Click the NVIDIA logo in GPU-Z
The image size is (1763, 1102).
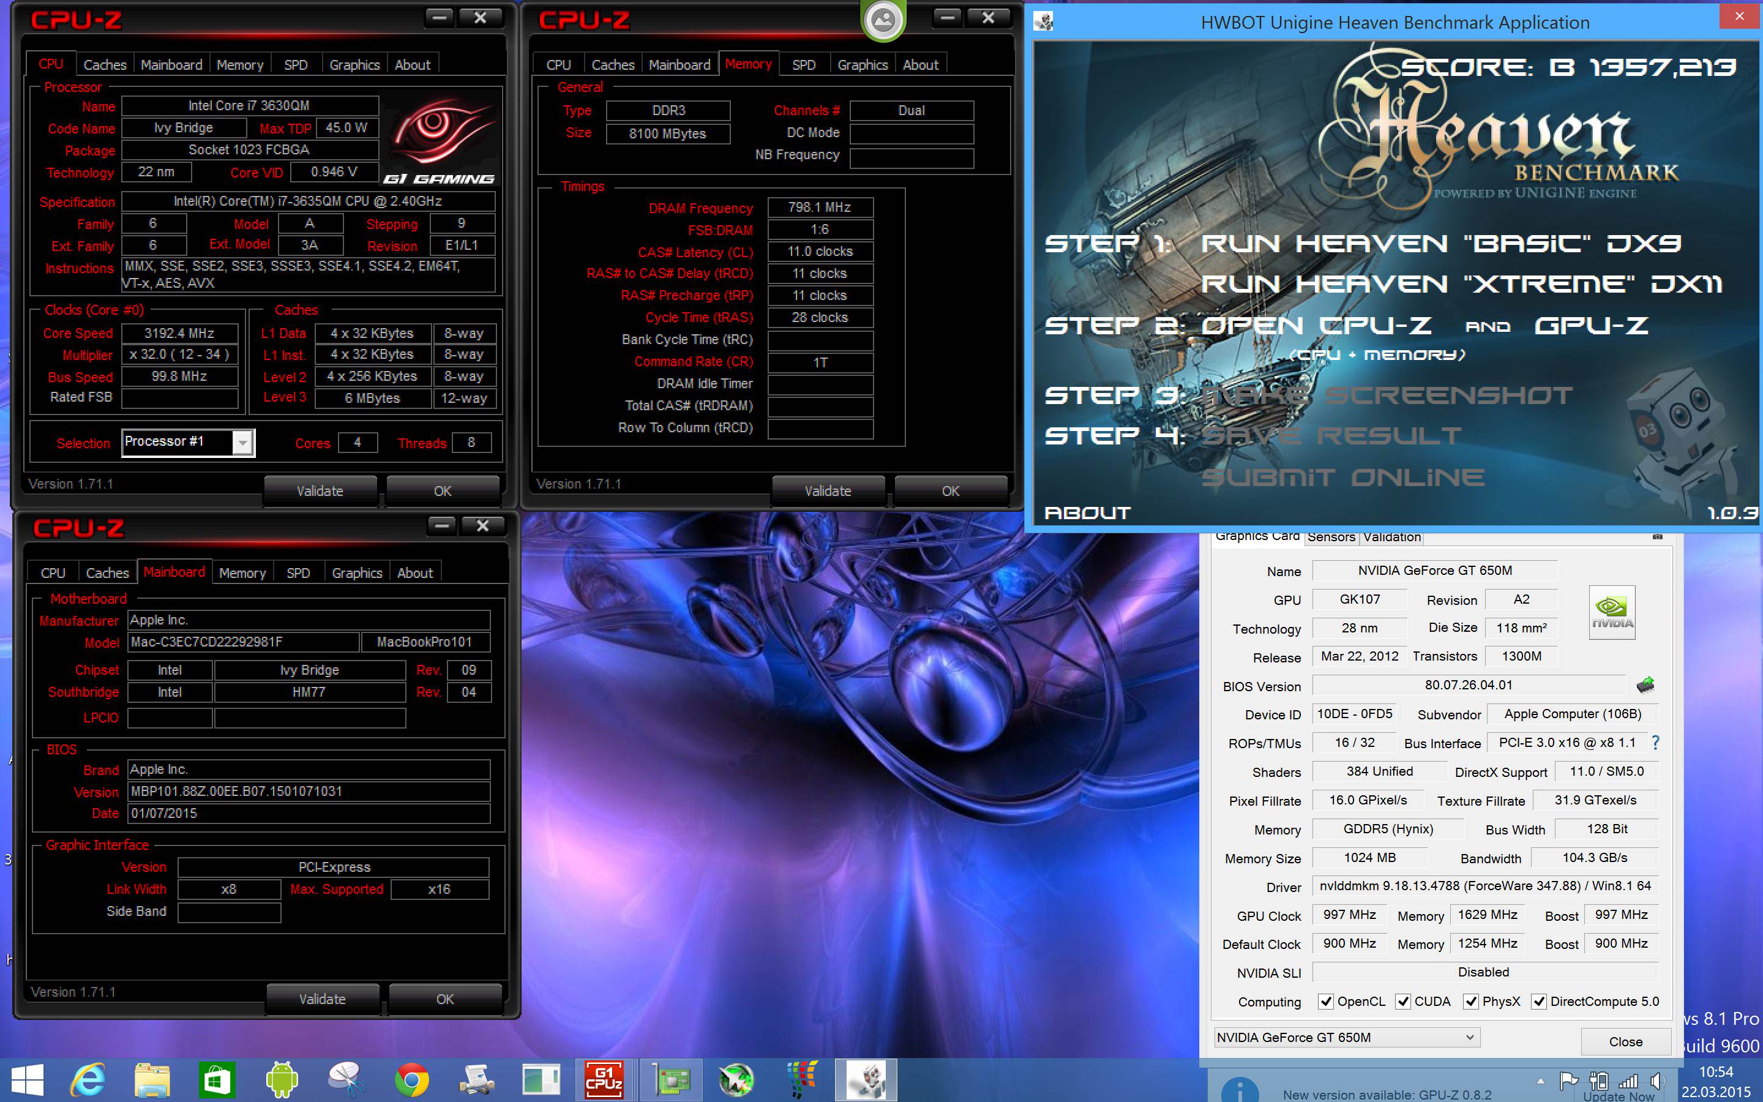pos(1611,612)
